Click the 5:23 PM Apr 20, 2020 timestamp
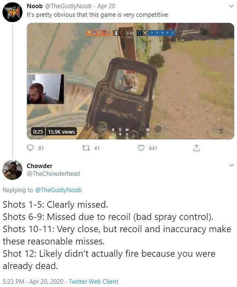This screenshot has width=237, height=287. [33, 282]
